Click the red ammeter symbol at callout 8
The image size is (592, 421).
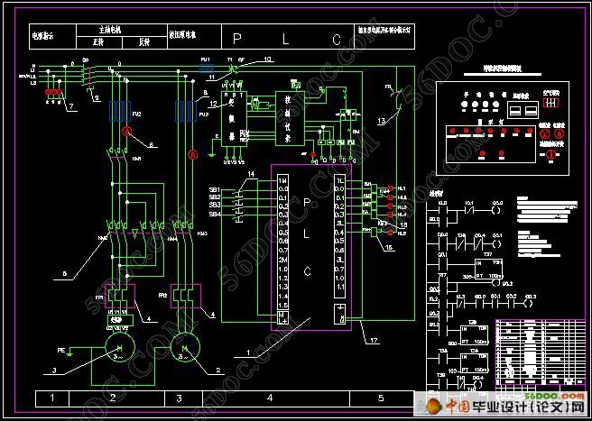point(128,133)
